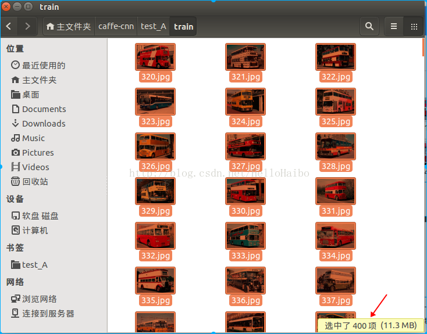Click the 337.jpg file name label
Viewport: 427px width, 334px height.
click(x=336, y=300)
